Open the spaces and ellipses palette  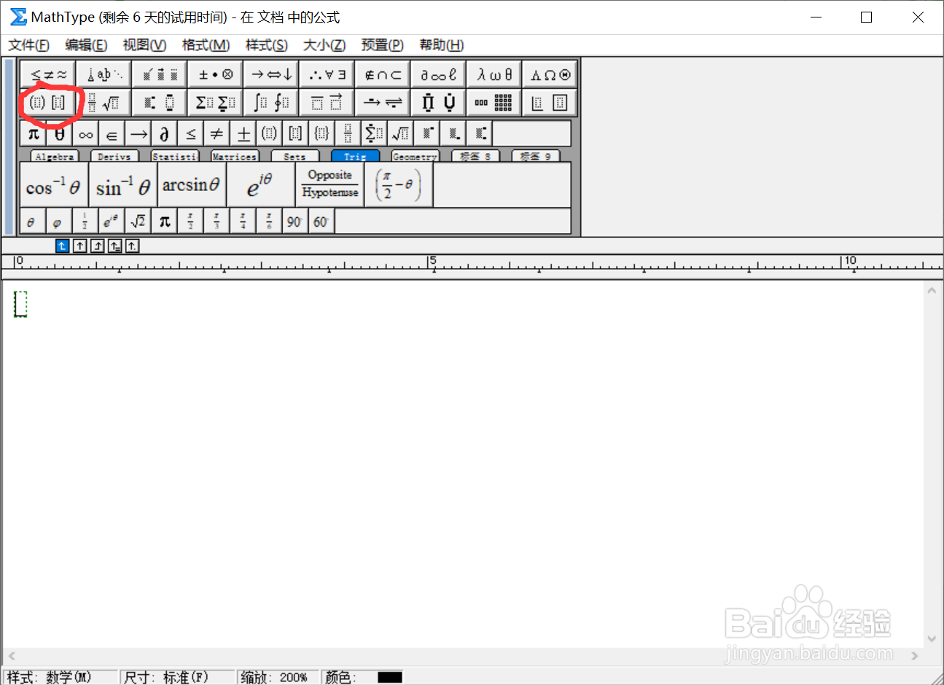coord(104,74)
